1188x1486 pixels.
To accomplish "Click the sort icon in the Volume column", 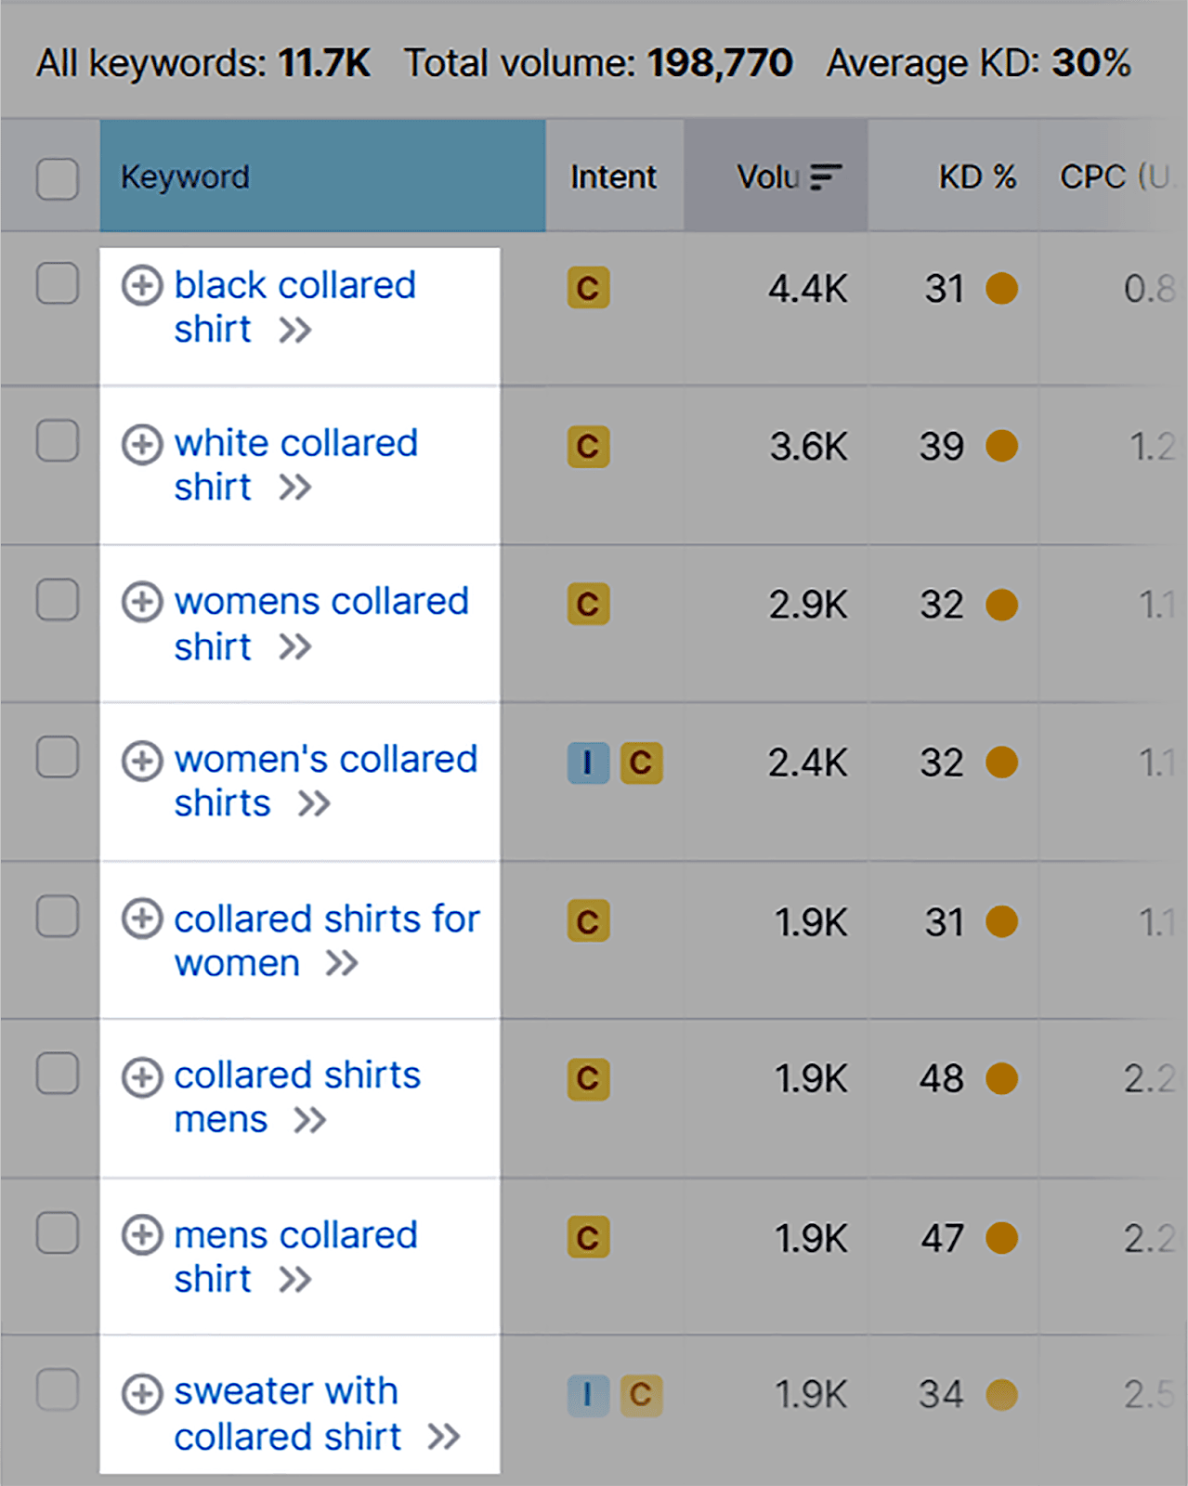I will (x=822, y=176).
